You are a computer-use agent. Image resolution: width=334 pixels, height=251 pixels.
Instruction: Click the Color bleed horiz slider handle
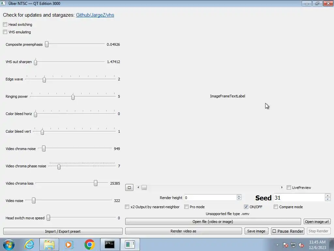click(36, 114)
